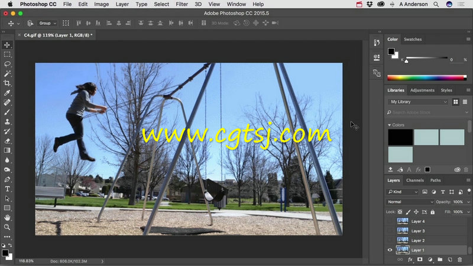This screenshot has width=473, height=266.
Task: Select the Eyedropper tool
Action: point(7,93)
